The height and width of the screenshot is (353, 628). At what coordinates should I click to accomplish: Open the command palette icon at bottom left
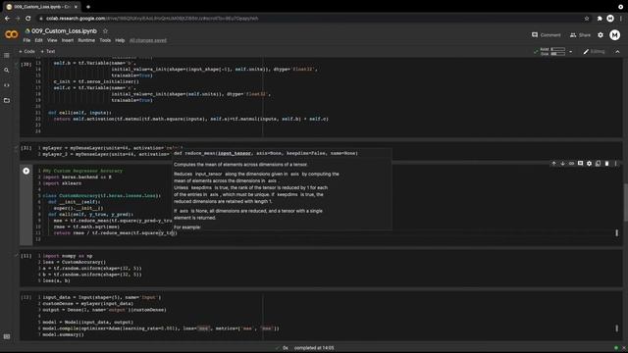pyautogui.click(x=7, y=336)
